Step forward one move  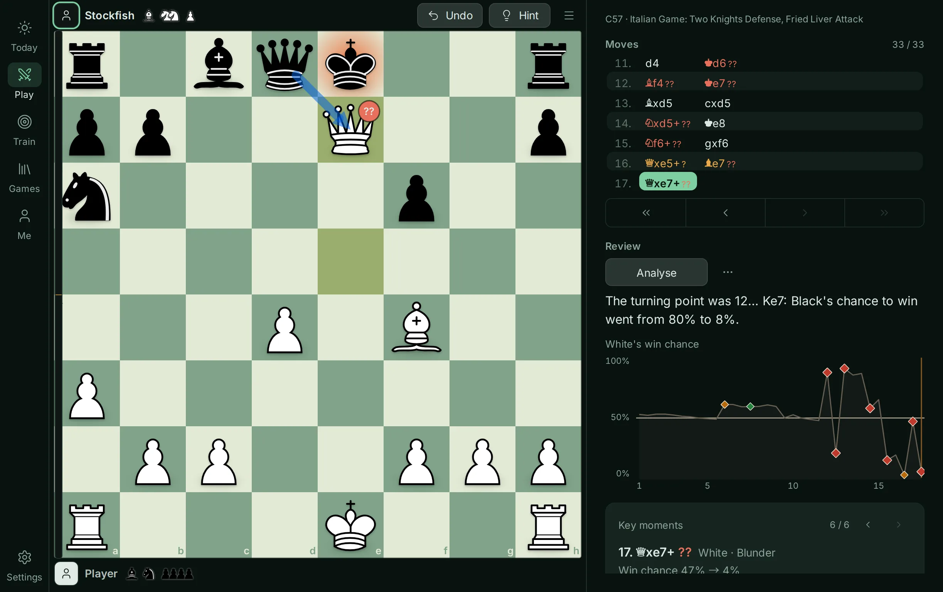tap(805, 213)
